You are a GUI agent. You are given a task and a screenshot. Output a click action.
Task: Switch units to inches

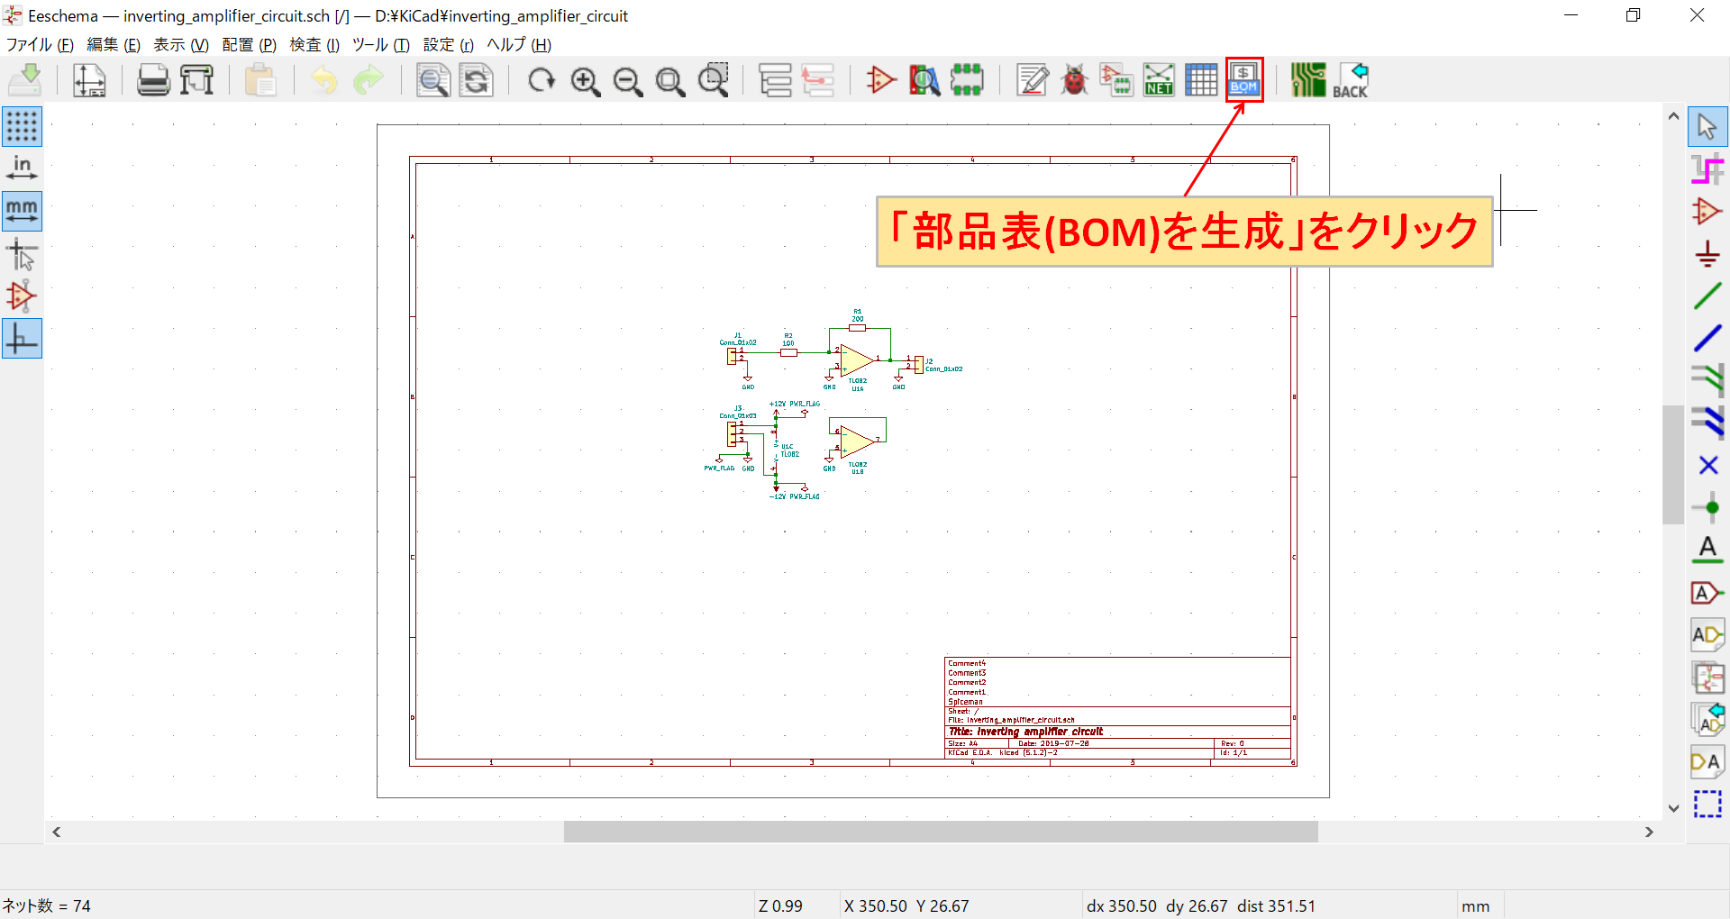(22, 168)
